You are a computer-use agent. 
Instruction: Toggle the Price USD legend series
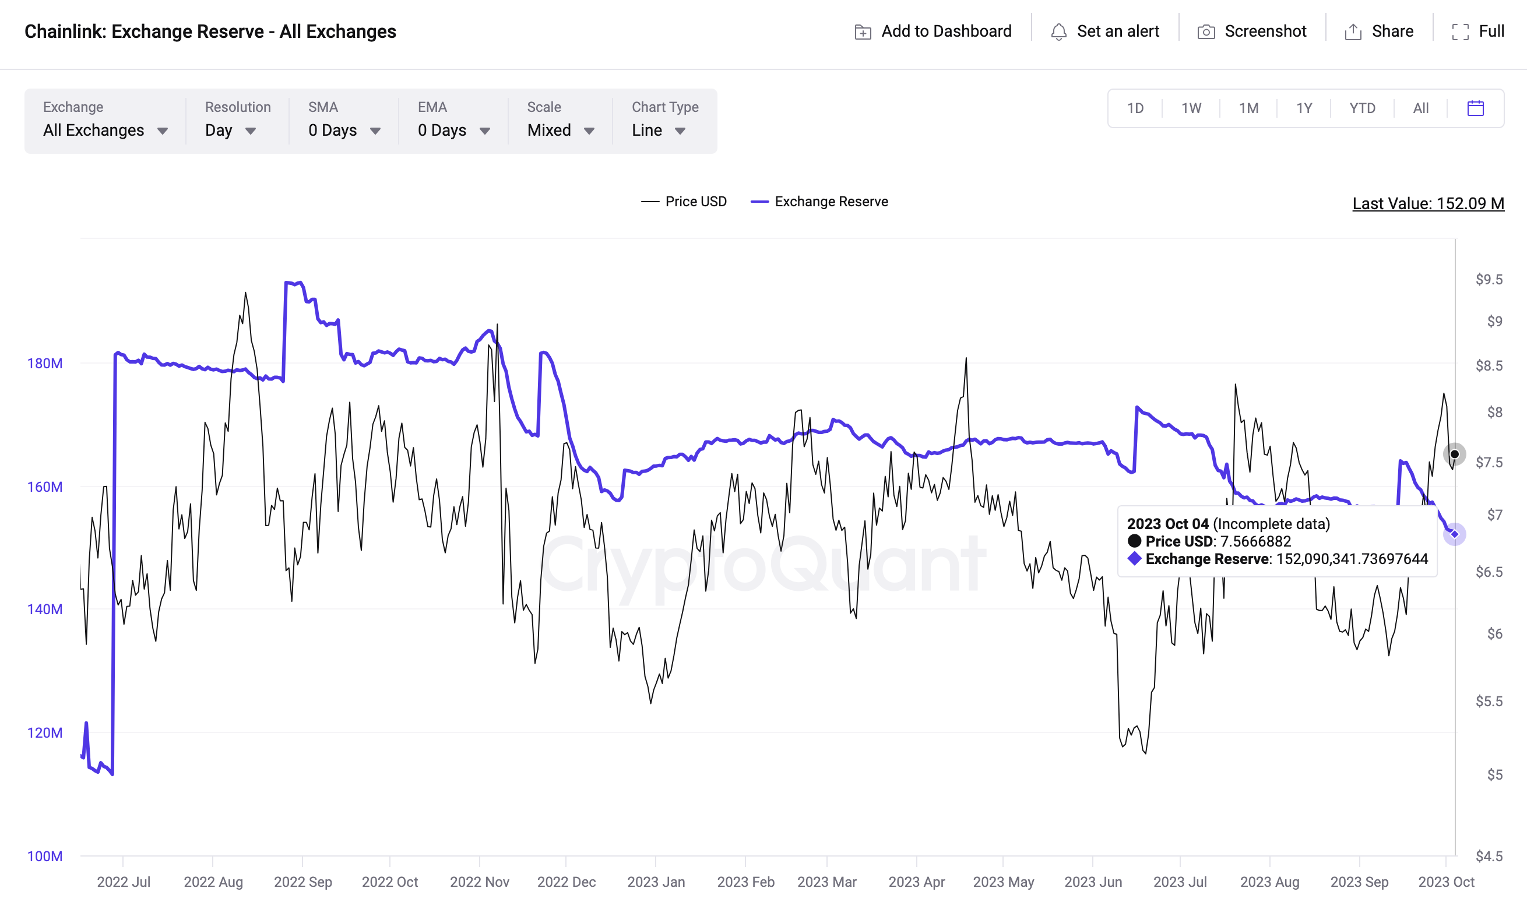[684, 202]
